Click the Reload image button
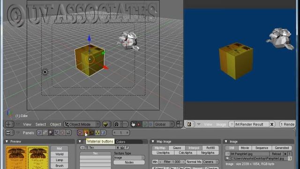Image resolution: width=300 pixels, height=169 pixels. [276, 154]
